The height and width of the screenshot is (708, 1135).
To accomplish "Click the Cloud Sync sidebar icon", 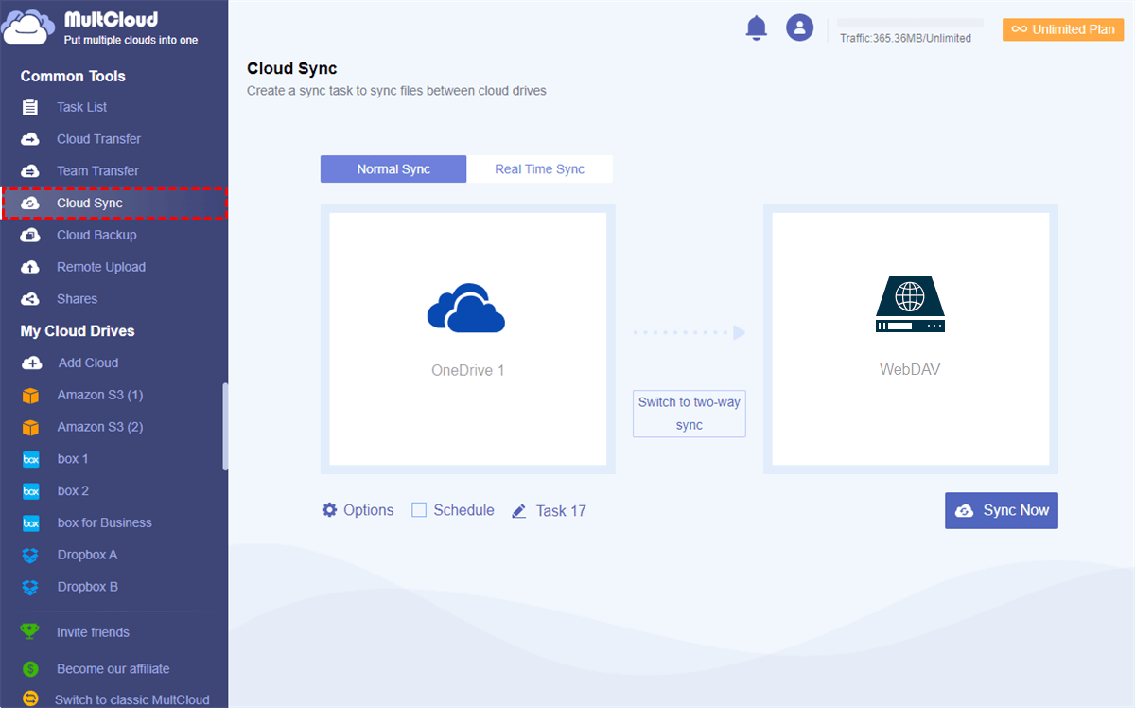I will (x=30, y=204).
